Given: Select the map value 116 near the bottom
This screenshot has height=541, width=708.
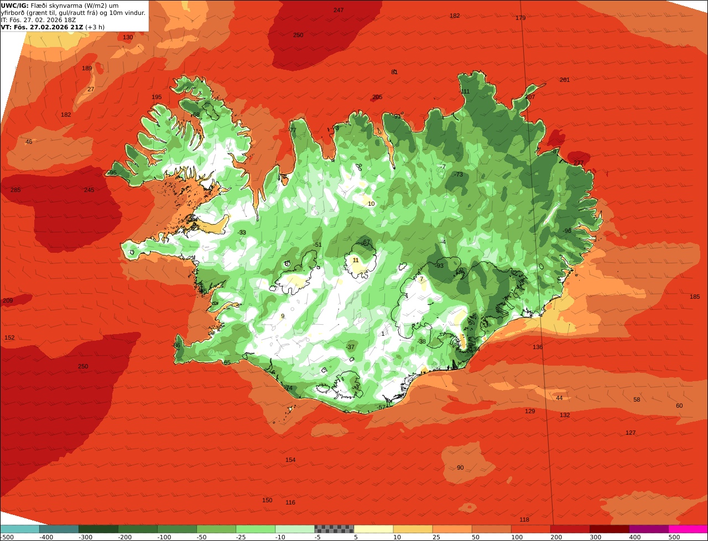Looking at the screenshot, I should (290, 502).
